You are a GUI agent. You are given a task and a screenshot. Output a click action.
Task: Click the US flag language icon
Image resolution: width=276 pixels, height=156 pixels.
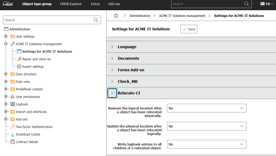[x=263, y=4]
